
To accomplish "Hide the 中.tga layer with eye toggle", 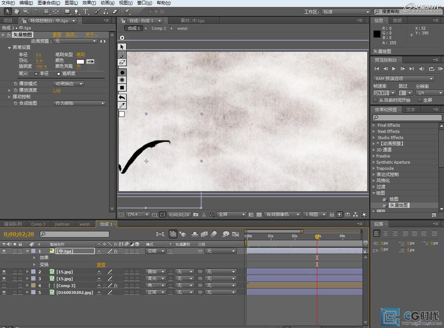I will coord(4,251).
